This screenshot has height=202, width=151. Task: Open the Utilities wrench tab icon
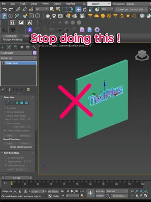[x=34, y=47]
